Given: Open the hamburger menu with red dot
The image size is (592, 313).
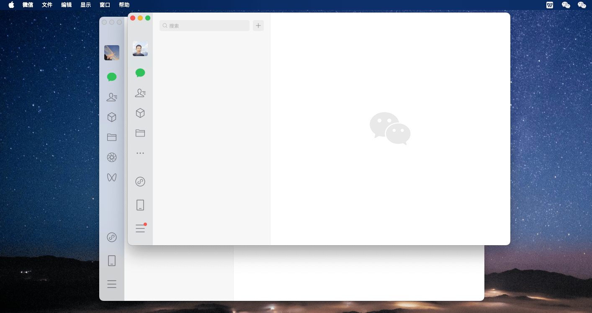Looking at the screenshot, I should (140, 228).
